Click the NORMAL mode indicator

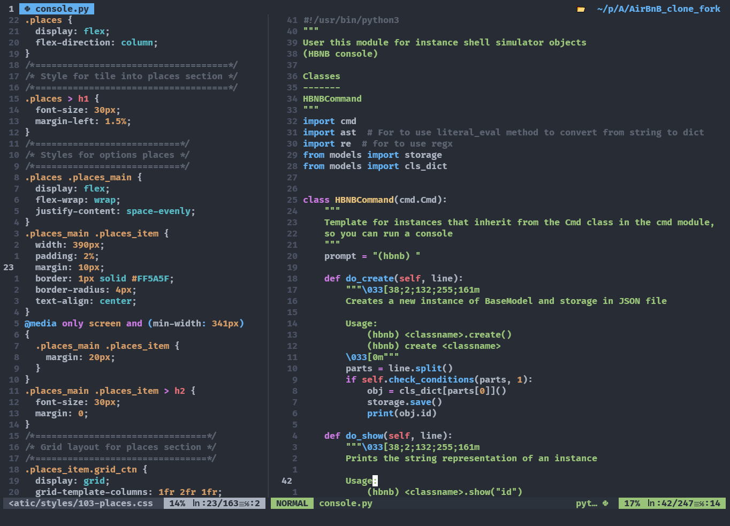292,504
